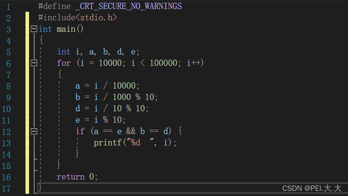Collapse the for loop fold marker
348x196 pixels.
pos(34,63)
